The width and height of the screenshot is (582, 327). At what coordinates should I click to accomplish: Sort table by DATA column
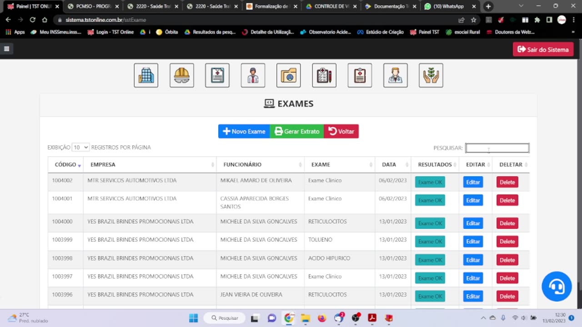point(393,164)
